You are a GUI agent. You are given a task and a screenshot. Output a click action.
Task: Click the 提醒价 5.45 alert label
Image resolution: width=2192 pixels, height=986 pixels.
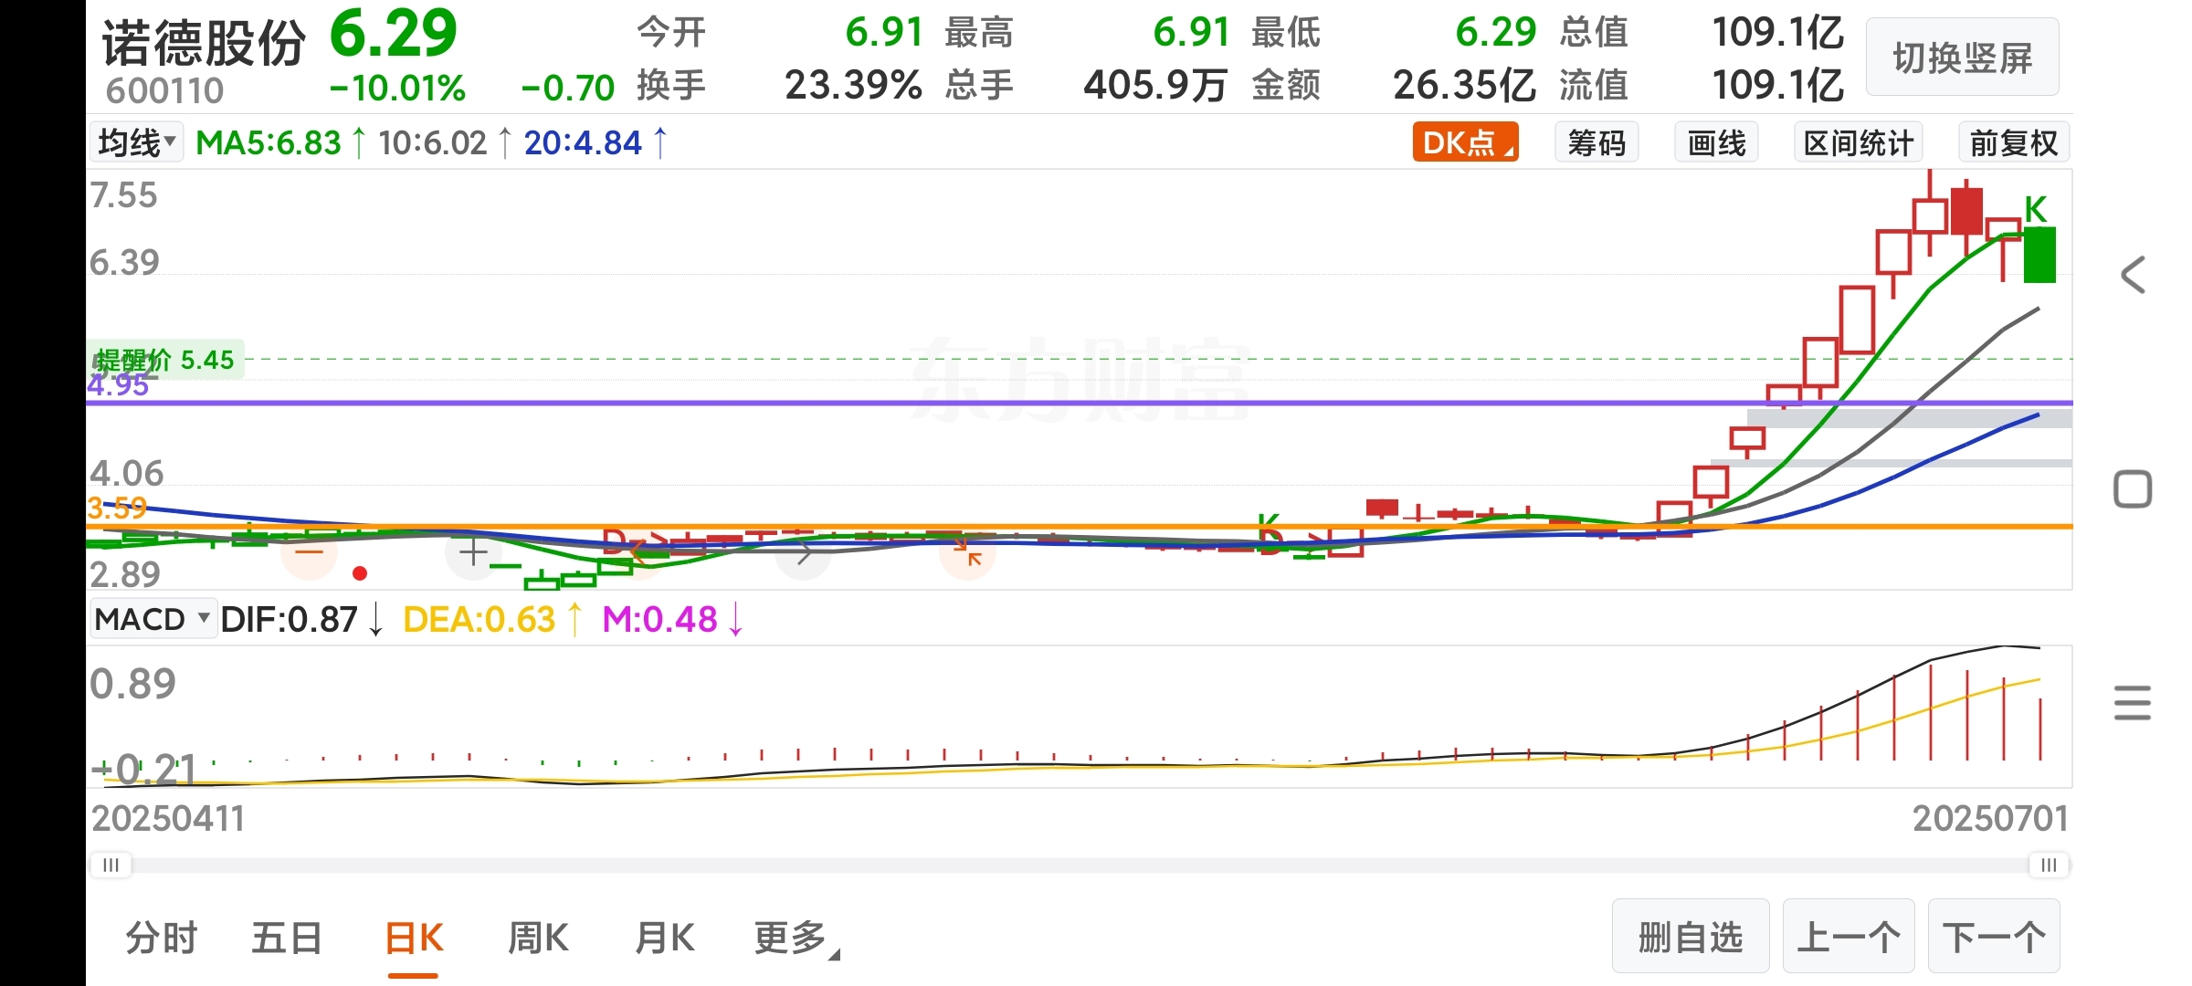166,361
